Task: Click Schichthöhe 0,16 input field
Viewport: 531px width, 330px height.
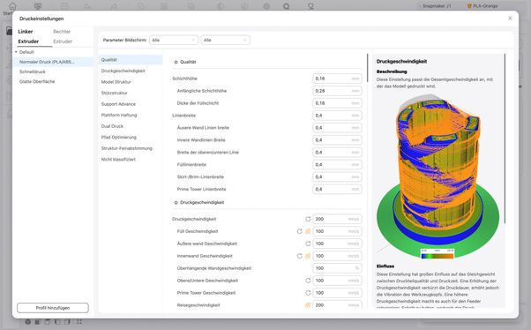Action: [x=337, y=79]
